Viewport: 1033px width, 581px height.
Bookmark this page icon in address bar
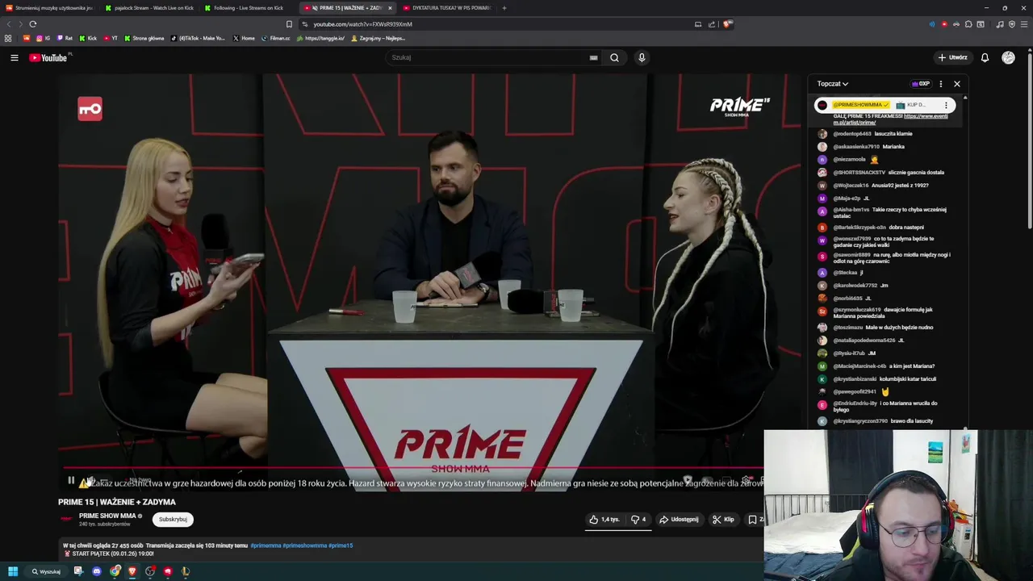(x=289, y=24)
